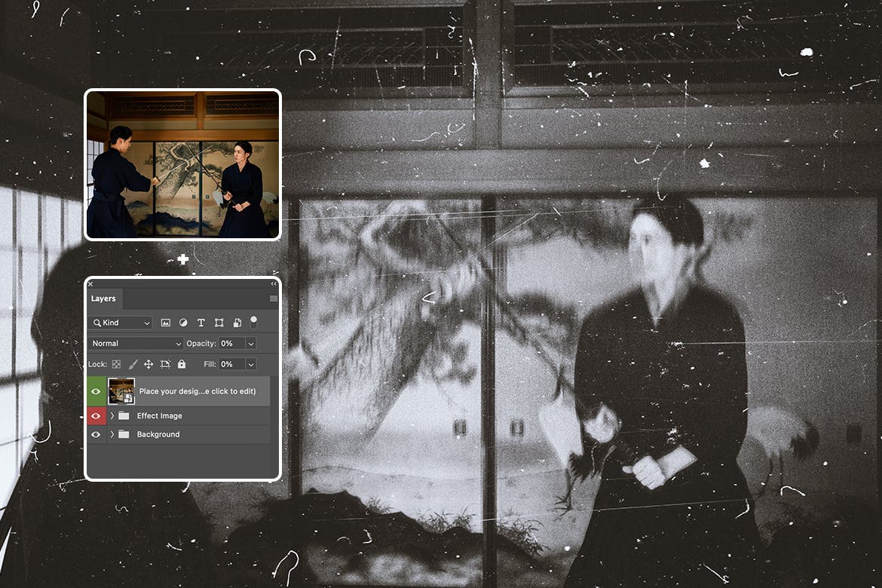Expand the Background folder group
Viewport: 882px width, 588px height.
[112, 434]
